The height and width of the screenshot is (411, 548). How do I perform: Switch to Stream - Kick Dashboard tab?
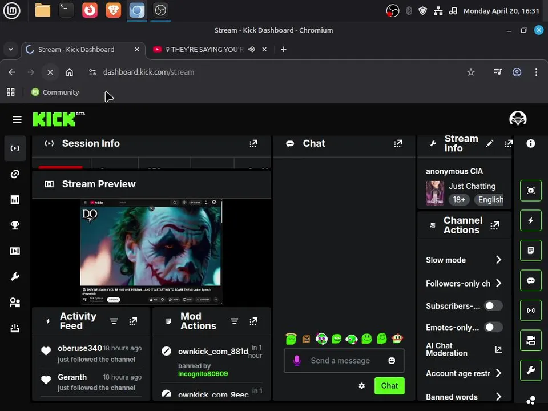point(83,50)
